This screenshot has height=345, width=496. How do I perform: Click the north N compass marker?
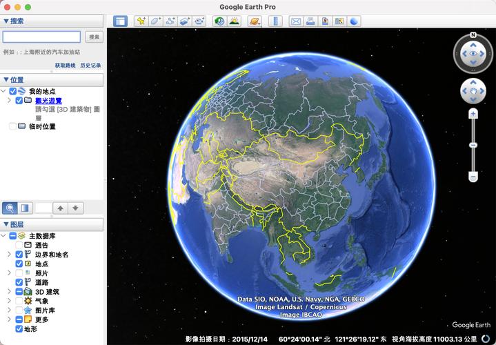coord(473,35)
